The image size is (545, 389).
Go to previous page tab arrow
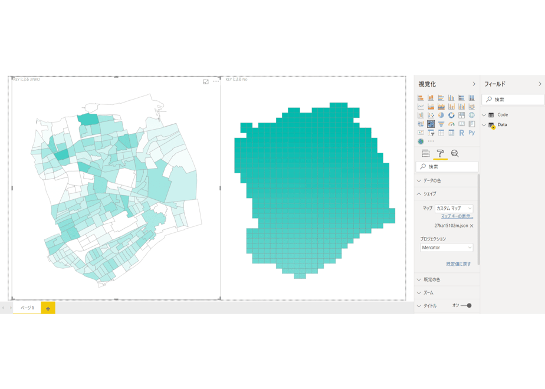click(3, 308)
